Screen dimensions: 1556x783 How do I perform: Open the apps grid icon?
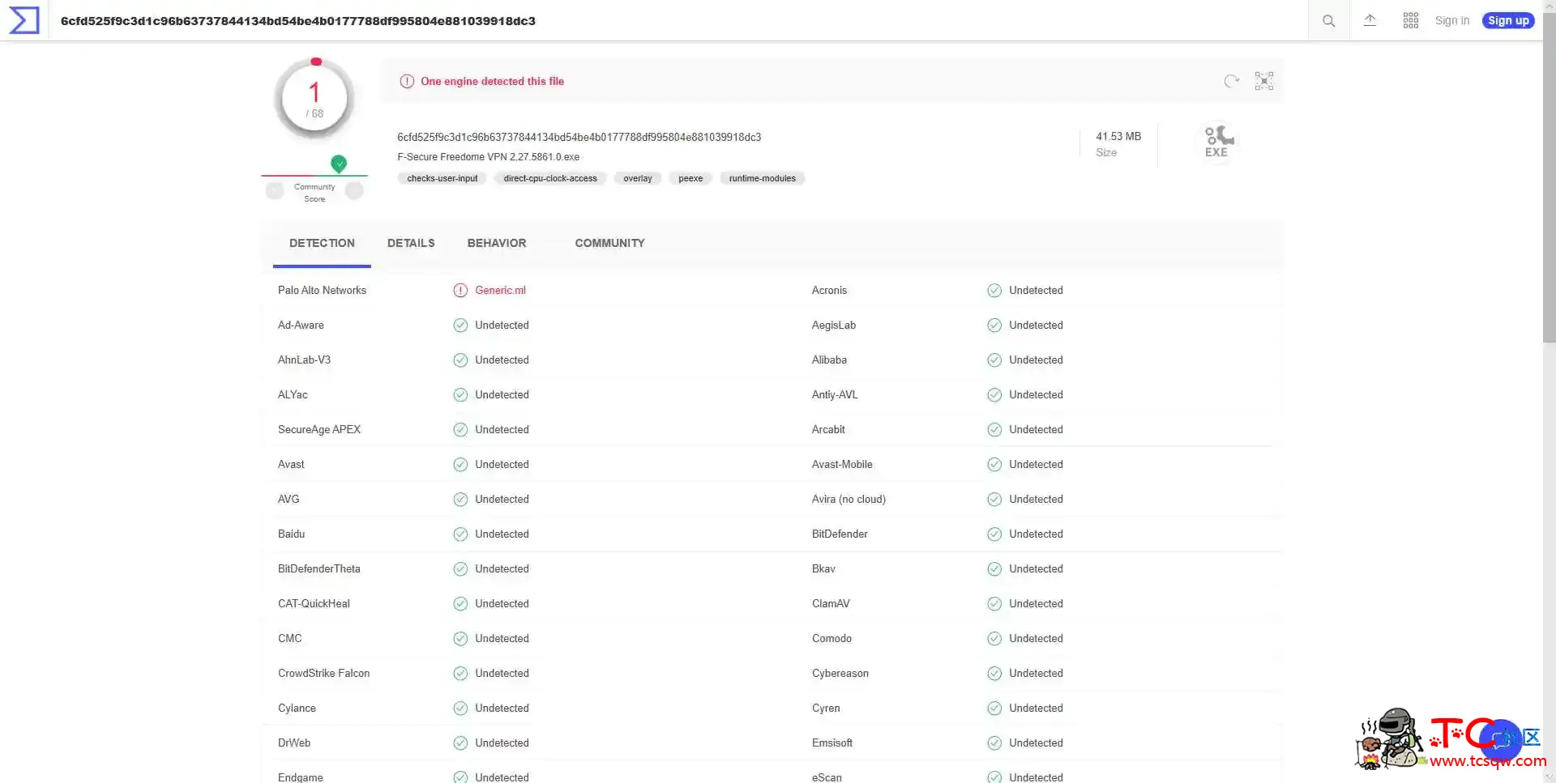pos(1411,20)
